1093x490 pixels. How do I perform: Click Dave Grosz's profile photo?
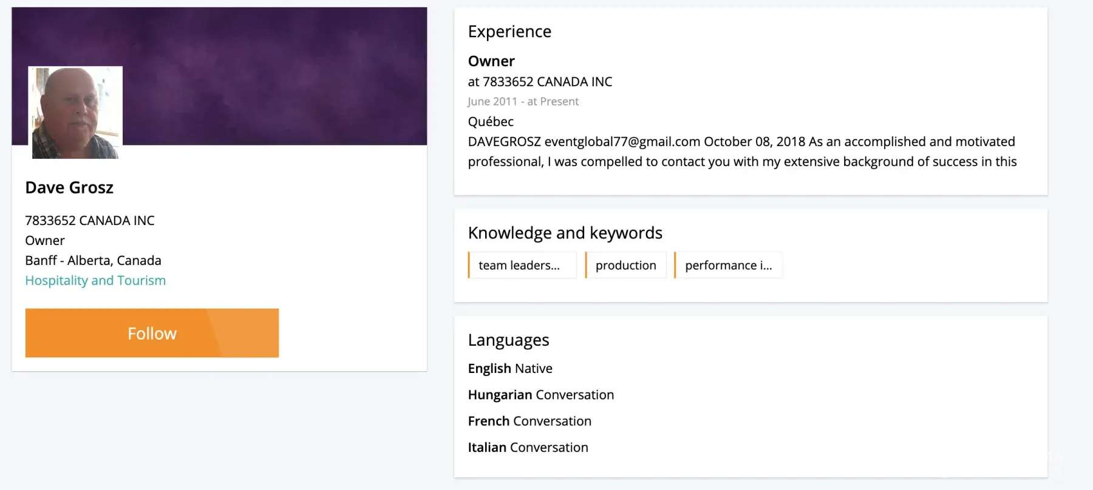pyautogui.click(x=75, y=113)
